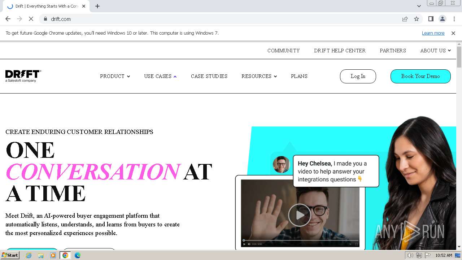Dismiss the Chrome update notification

tap(453, 33)
